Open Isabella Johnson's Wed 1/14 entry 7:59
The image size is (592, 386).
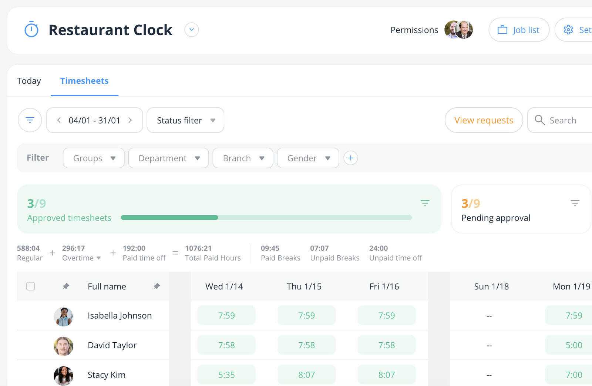(x=226, y=315)
